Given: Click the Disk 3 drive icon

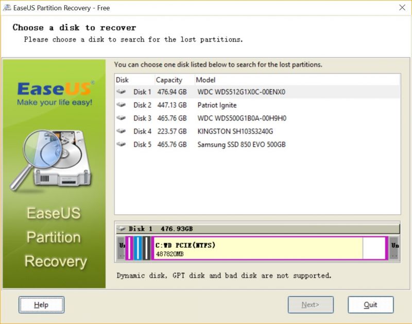Looking at the screenshot, I should (121, 118).
